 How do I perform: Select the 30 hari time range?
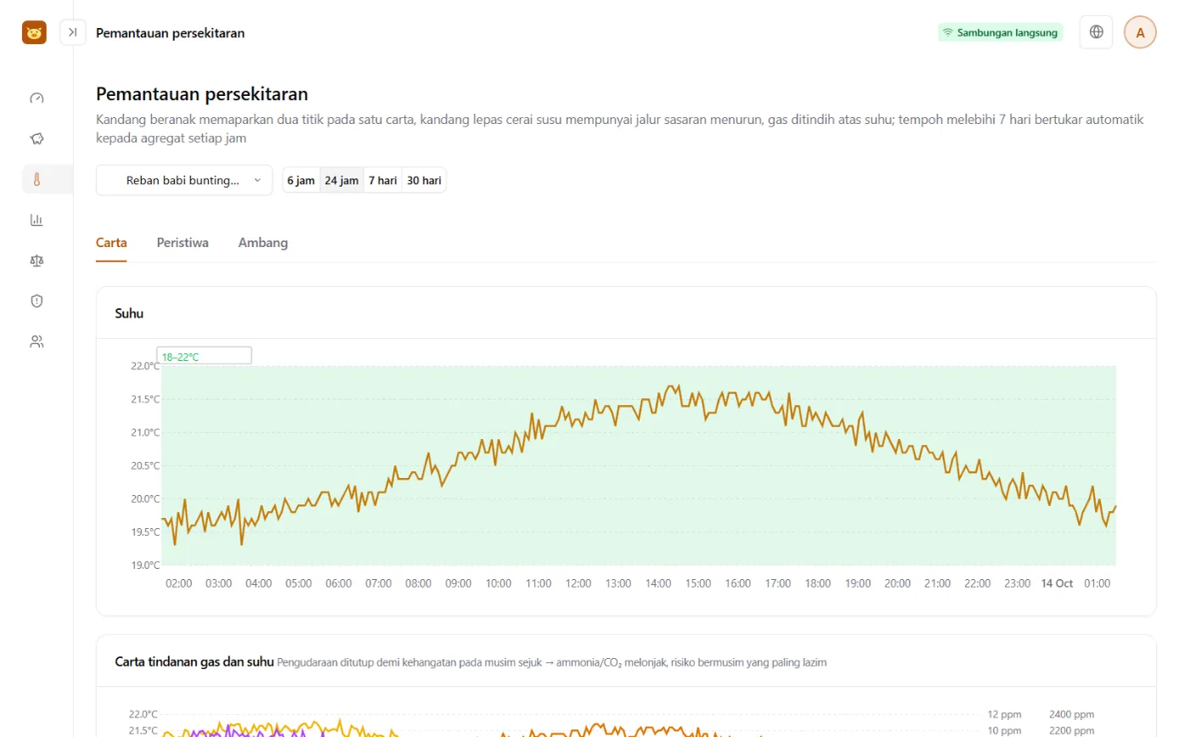click(424, 180)
